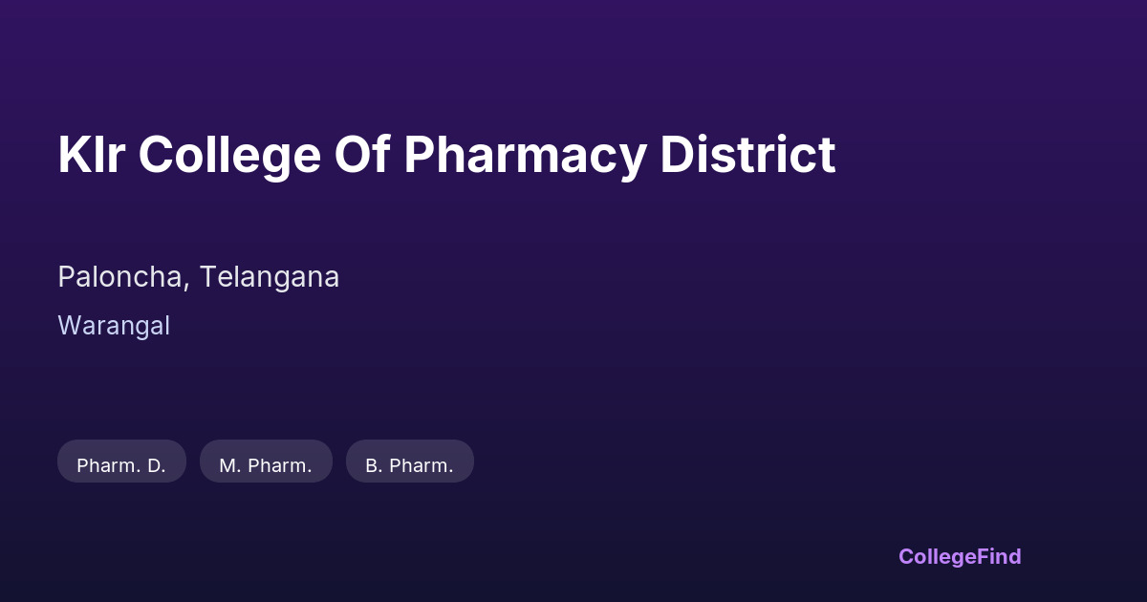
Task: Click the letter D. in Pharm. D. tag
Action: click(155, 465)
